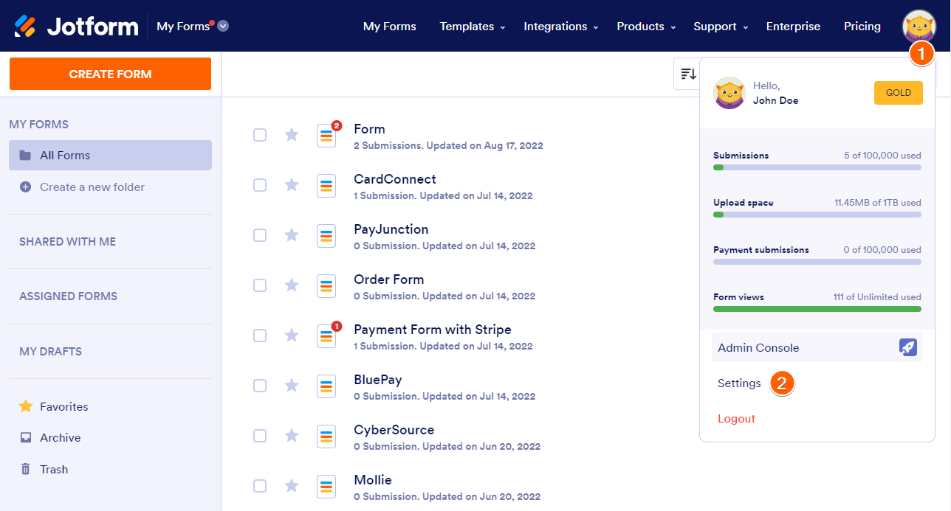Check the CyberSource checkbox

click(x=260, y=436)
